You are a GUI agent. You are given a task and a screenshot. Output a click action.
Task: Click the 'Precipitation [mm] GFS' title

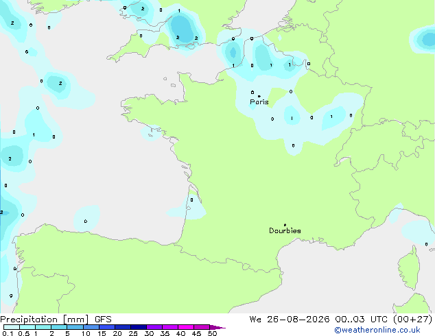coord(56,320)
